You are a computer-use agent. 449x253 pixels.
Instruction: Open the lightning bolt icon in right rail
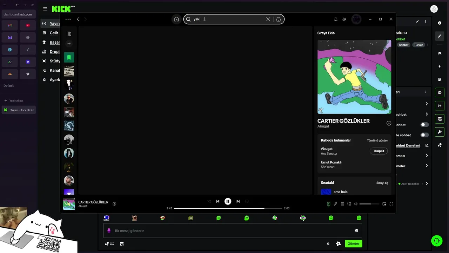(440, 66)
